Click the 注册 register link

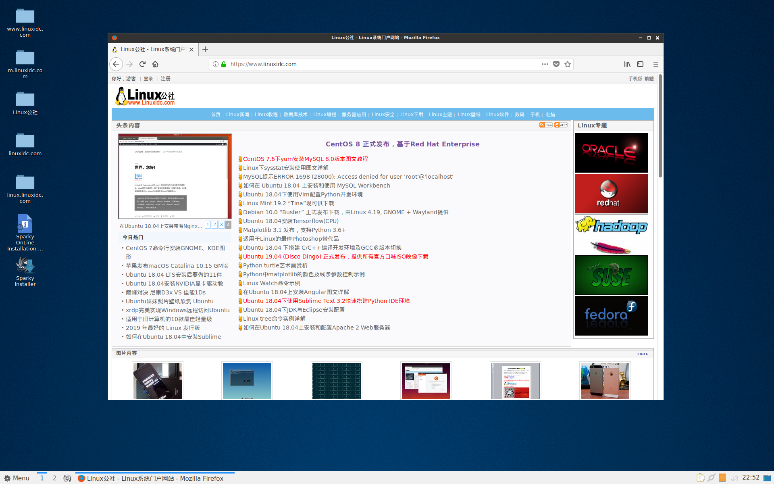[x=166, y=79]
